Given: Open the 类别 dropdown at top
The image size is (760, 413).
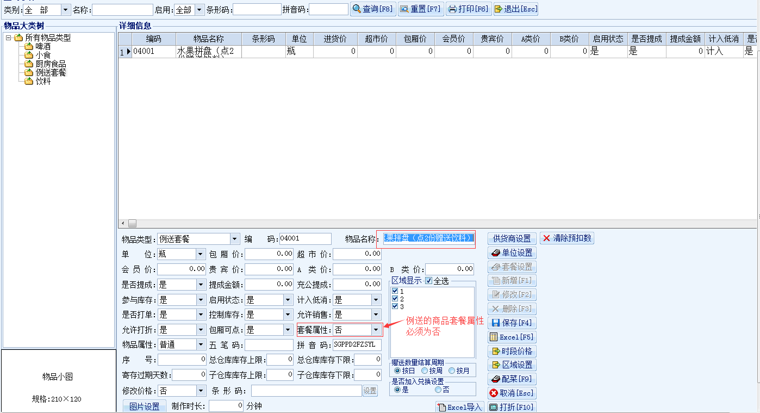Looking at the screenshot, I should coord(66,10).
